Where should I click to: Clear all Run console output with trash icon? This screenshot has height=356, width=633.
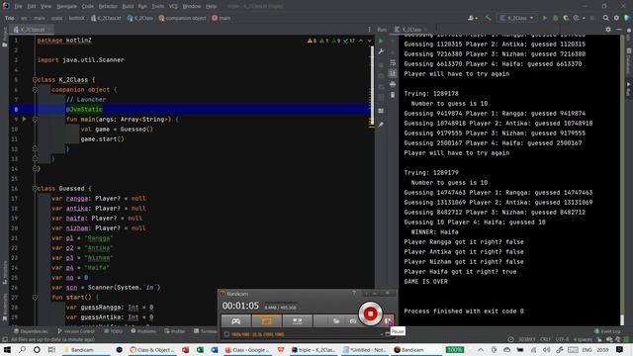(393, 95)
